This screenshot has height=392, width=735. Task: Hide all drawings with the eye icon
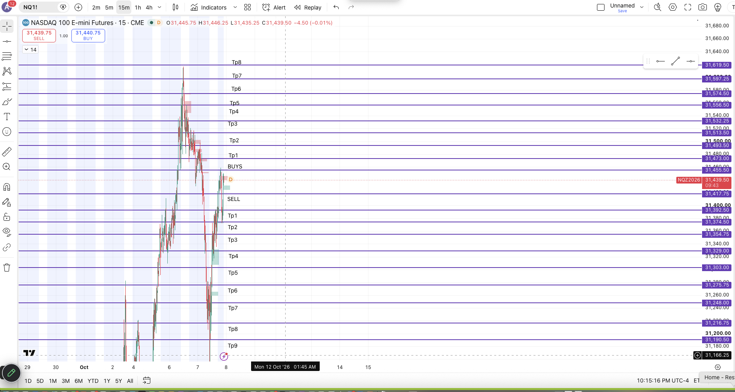click(x=7, y=231)
